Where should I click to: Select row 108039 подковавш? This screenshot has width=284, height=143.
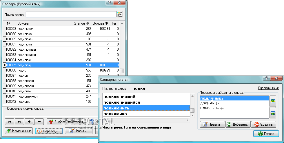click(51, 86)
